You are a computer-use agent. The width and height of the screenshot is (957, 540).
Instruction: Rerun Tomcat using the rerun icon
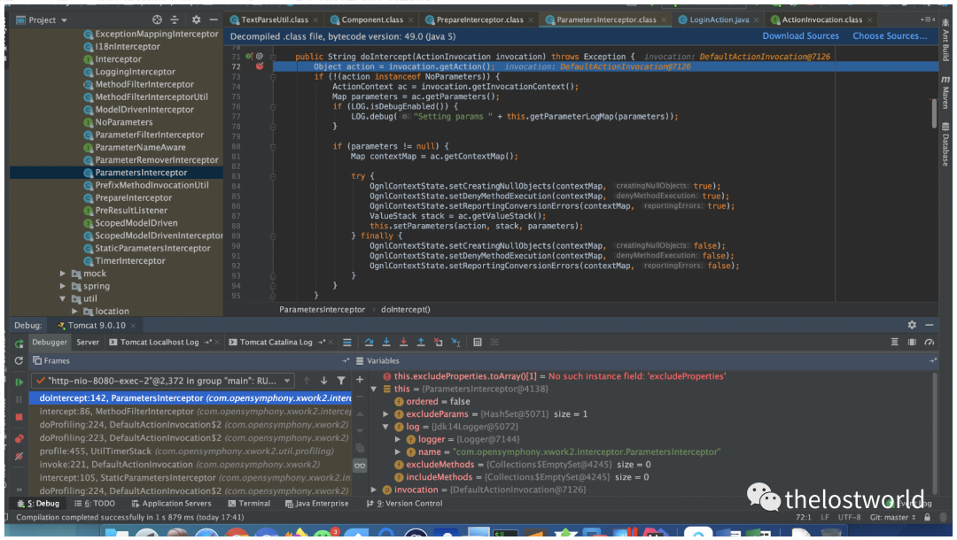tap(19, 343)
